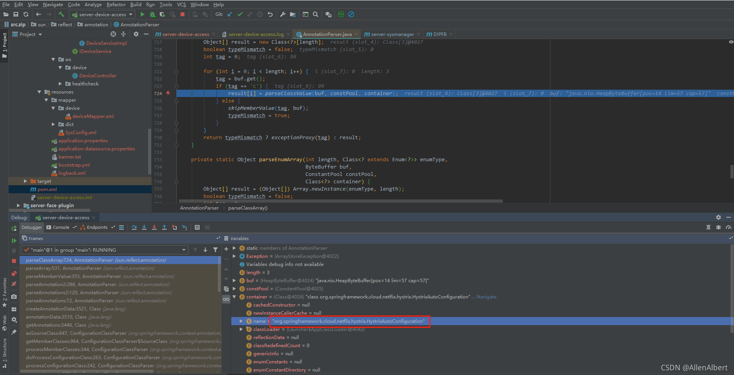Open the server-device-access run configuration dropdown
Image resolution: width=734 pixels, height=375 pixels.
(x=102, y=14)
